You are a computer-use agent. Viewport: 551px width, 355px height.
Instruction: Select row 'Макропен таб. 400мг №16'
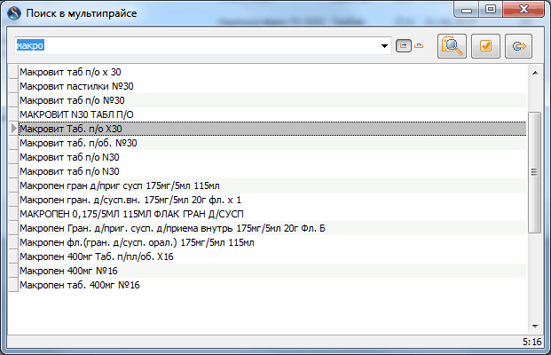(272, 285)
